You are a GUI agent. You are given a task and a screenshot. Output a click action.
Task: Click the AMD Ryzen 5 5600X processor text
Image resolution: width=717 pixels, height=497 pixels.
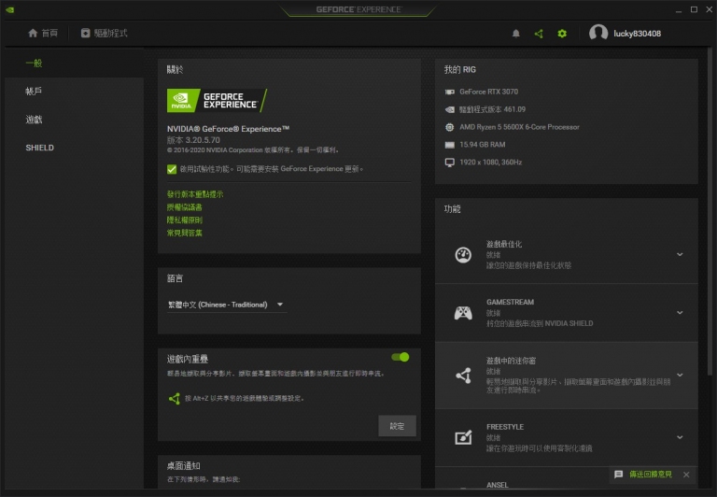pos(519,127)
